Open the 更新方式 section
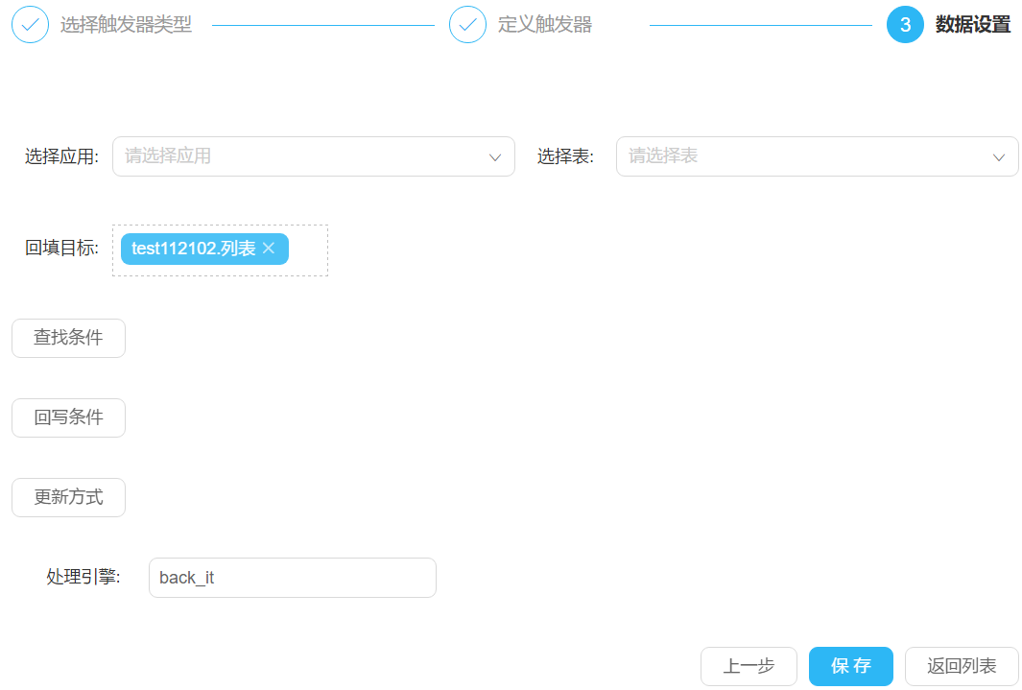1022x690 pixels. (x=68, y=497)
